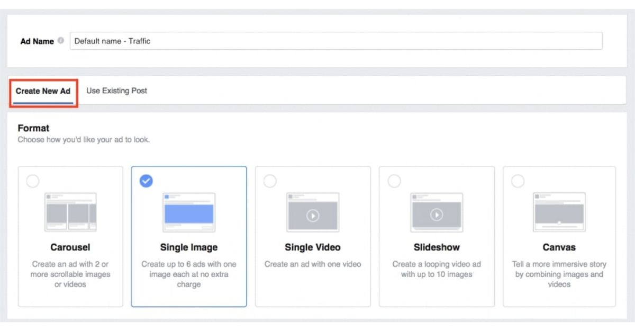This screenshot has width=635, height=331.
Task: Select the Slideshow radio button
Action: (394, 181)
